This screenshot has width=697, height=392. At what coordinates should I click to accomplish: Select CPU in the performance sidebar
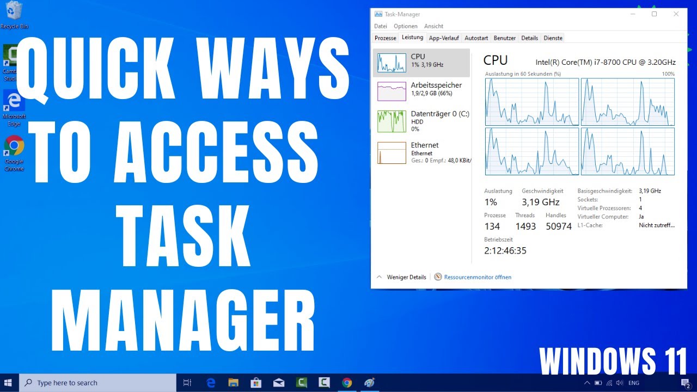click(x=421, y=63)
